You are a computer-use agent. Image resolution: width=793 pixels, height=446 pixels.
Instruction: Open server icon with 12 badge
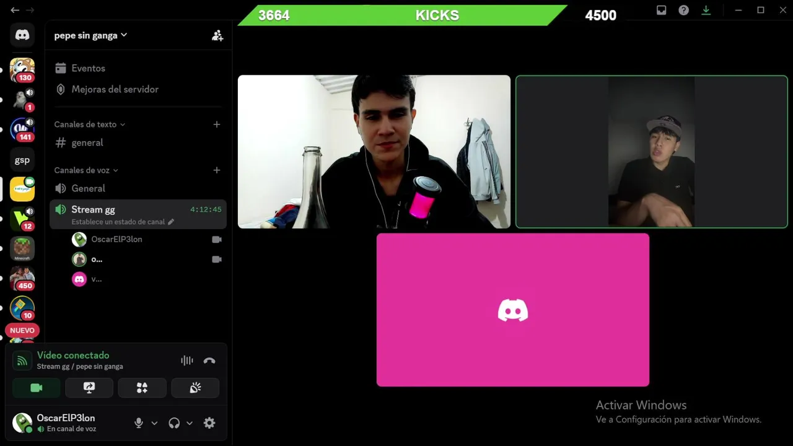(22, 219)
